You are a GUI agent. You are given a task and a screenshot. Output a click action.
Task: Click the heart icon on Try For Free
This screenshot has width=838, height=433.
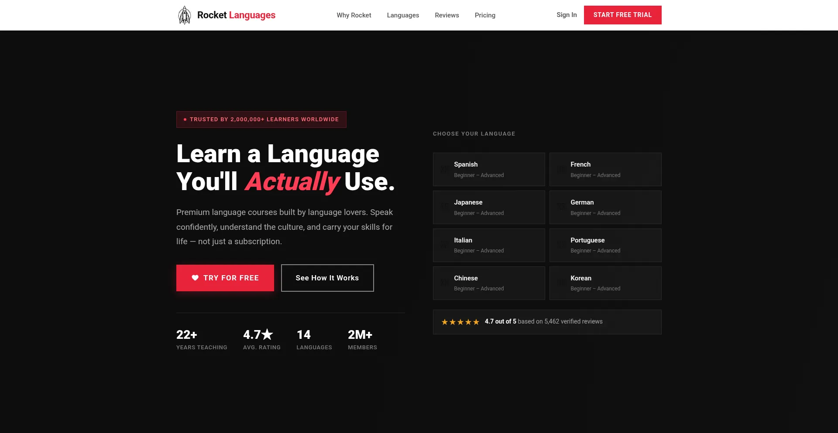(x=195, y=278)
